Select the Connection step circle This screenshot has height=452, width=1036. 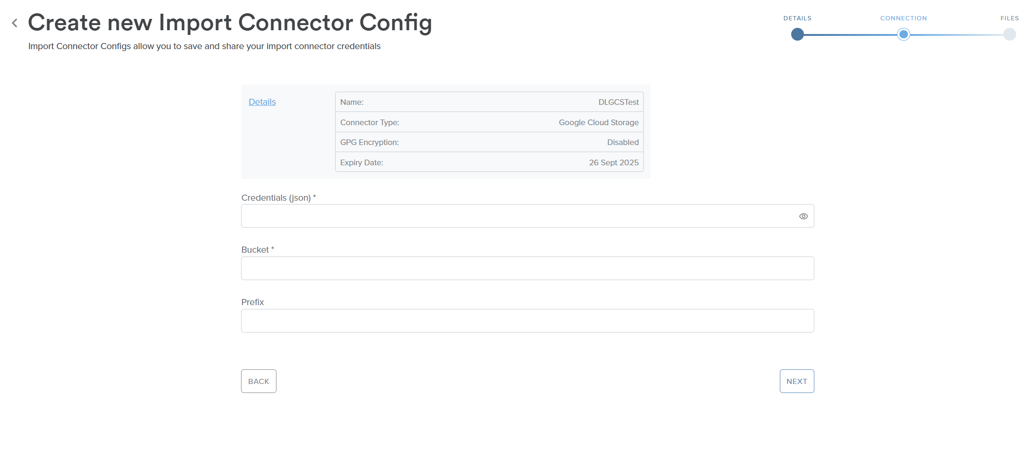[904, 34]
